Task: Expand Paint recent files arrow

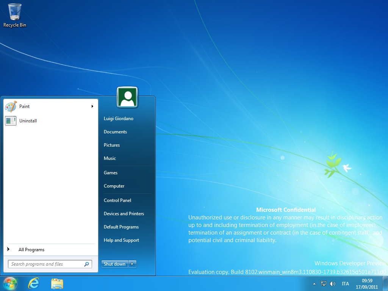Action: [92, 106]
